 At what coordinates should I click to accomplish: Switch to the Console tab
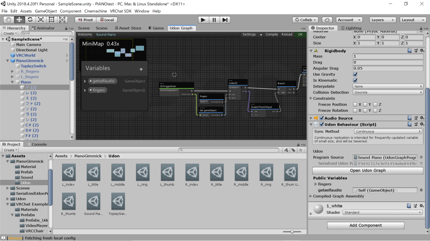[x=37, y=144]
